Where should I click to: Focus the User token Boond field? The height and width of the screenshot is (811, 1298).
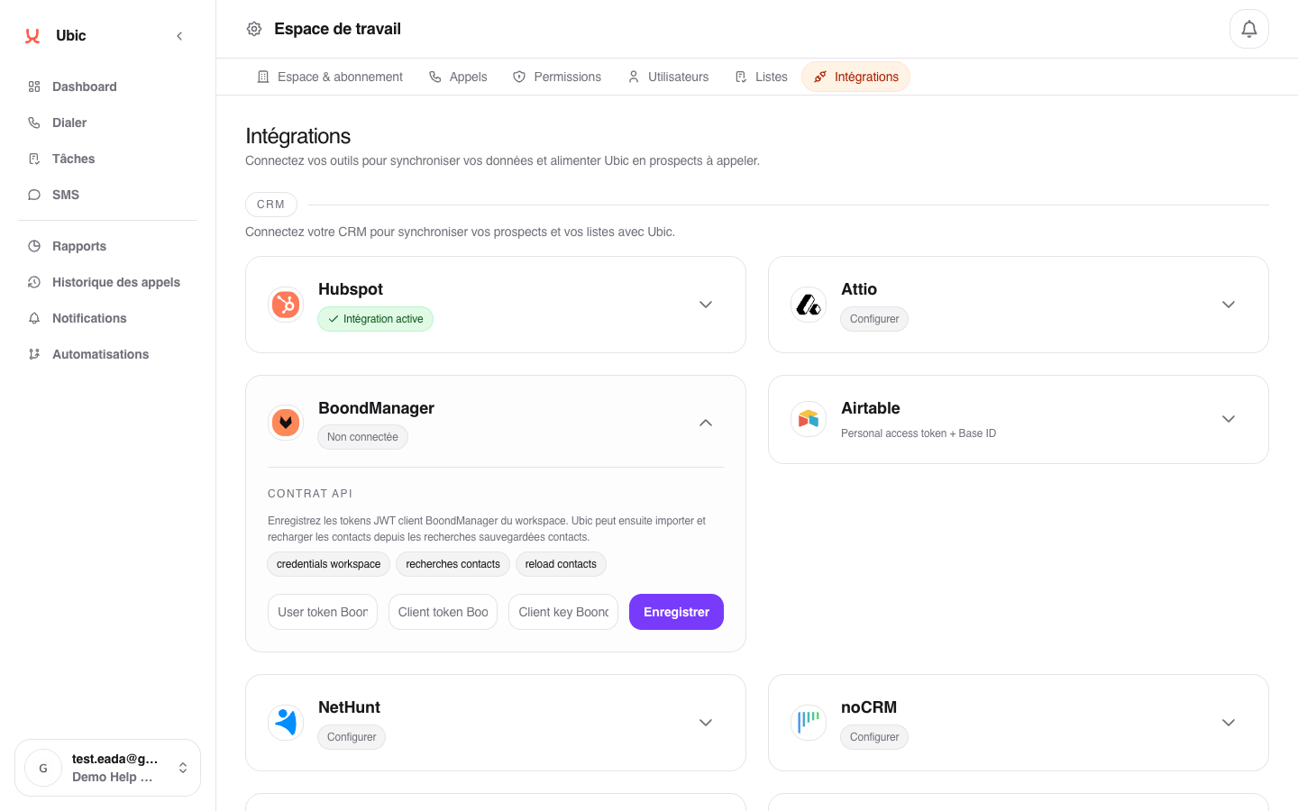tap(323, 612)
